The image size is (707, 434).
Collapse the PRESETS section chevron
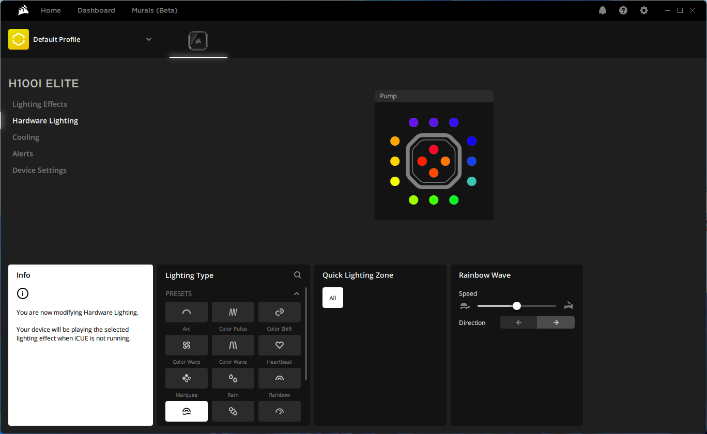tap(297, 293)
